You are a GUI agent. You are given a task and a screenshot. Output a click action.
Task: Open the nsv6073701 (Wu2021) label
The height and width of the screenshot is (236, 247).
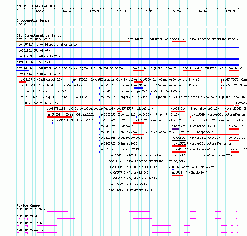click(115, 120)
